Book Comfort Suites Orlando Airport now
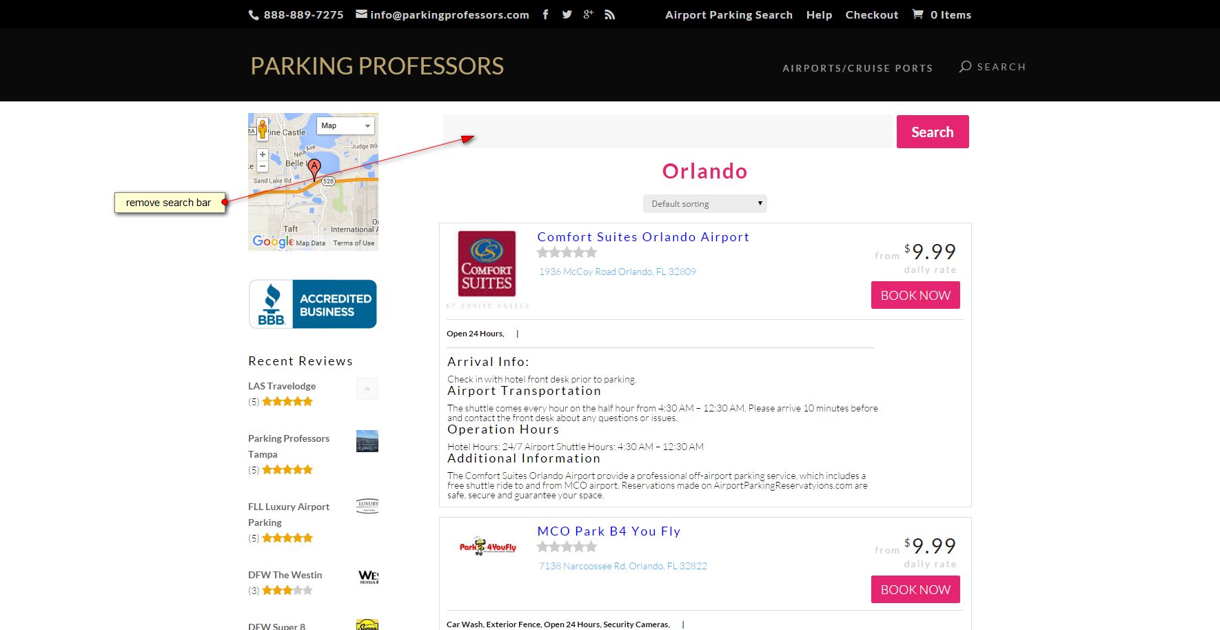This screenshot has width=1220, height=630. (915, 295)
